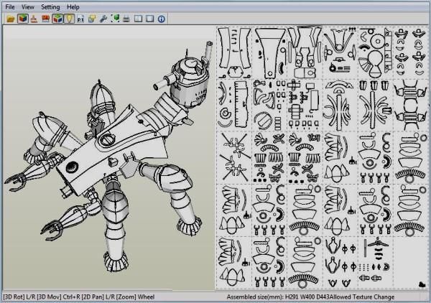This screenshot has width=431, height=303.
Task: Click 'Assembled size(mm): H291 W400 D443' status text
Action: click(278, 297)
